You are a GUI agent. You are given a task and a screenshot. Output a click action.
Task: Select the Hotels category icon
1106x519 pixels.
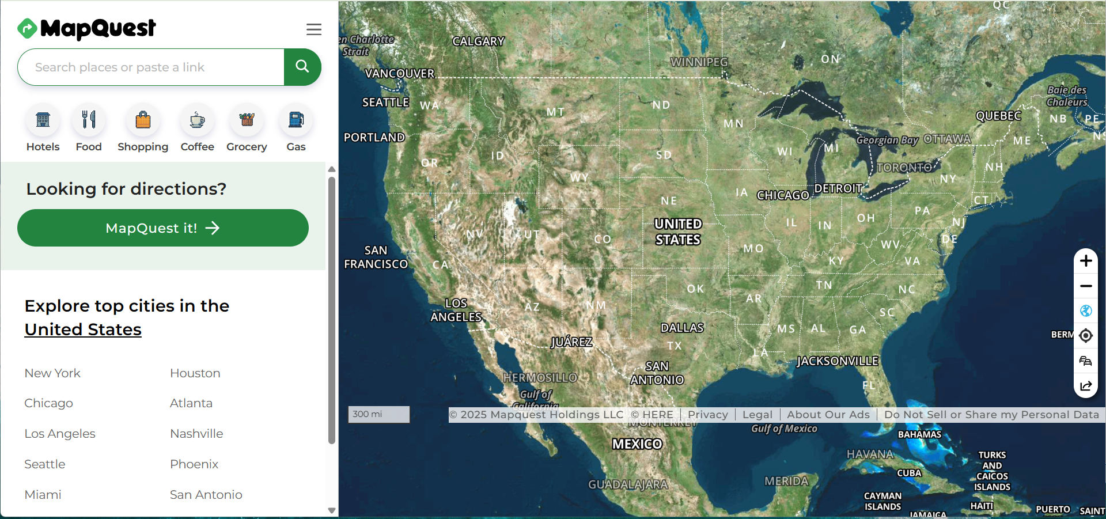[43, 121]
